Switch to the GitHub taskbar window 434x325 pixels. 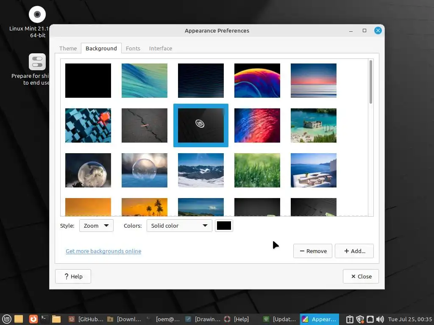(86, 319)
